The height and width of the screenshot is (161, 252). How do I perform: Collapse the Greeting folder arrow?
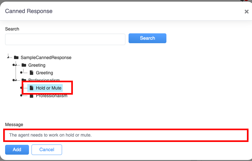(16, 65)
